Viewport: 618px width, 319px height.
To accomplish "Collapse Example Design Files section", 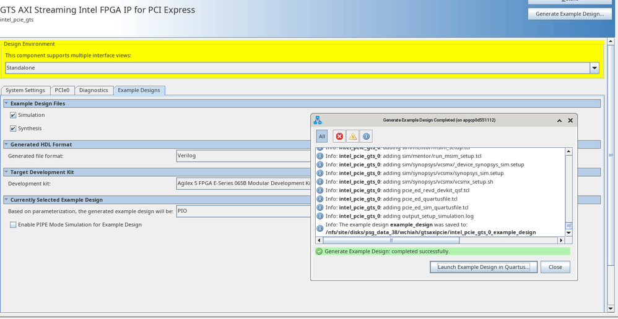I will pyautogui.click(x=6, y=103).
